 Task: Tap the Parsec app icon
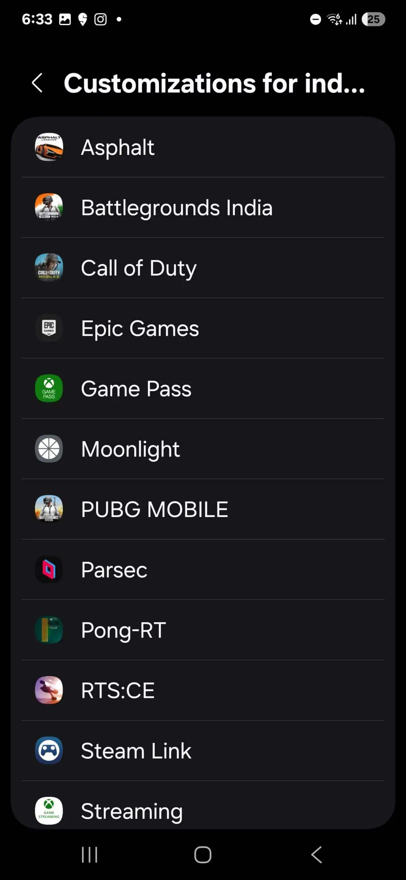point(49,570)
